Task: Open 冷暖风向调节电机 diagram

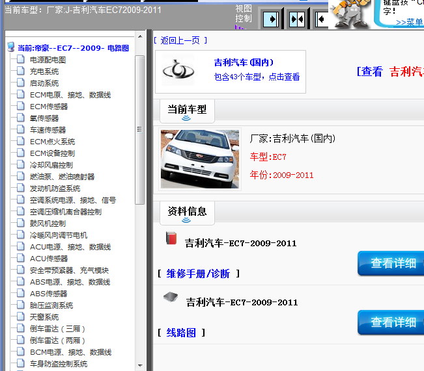Action: [59, 235]
